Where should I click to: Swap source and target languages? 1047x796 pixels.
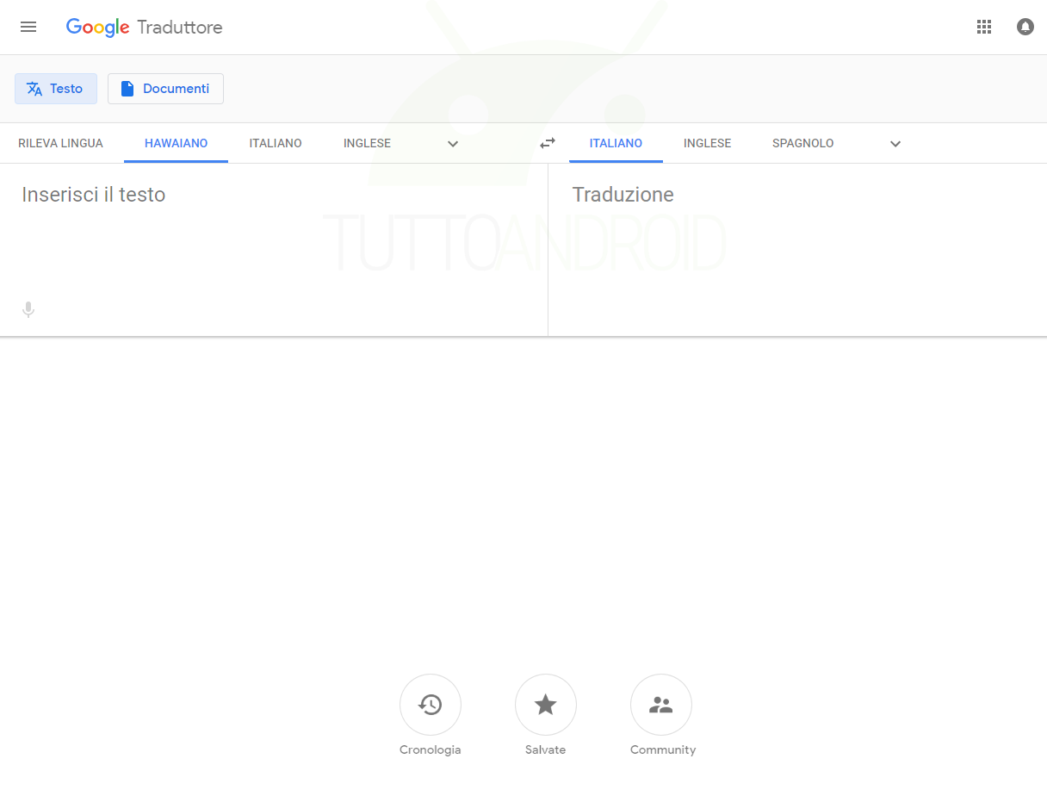(x=547, y=143)
